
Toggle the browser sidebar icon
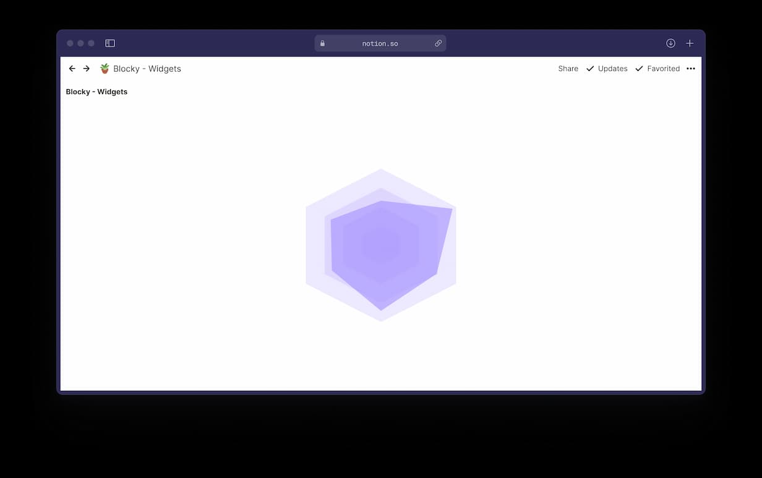click(110, 43)
